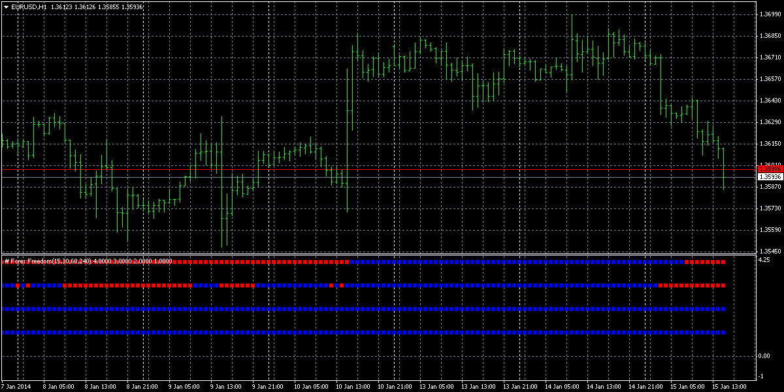This screenshot has width=784, height=392.
Task: Click the 9 Jan 13:00 time label
Action: [x=225, y=386]
